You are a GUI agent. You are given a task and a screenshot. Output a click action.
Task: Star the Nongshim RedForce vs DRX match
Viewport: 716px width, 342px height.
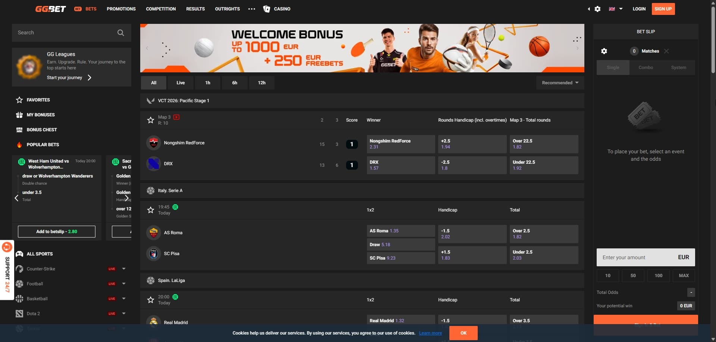[x=150, y=120]
